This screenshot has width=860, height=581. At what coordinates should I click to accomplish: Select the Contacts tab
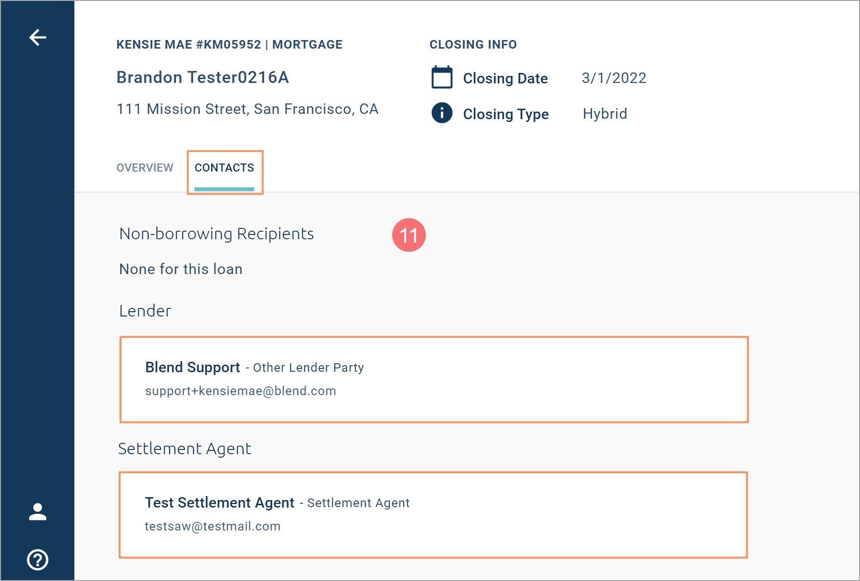224,168
